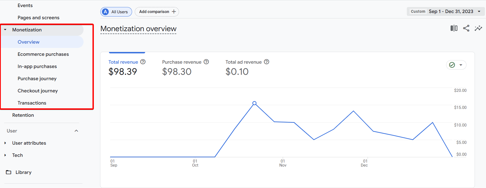Click help icon next to Purchase revenue
The height and width of the screenshot is (188, 486).
(x=206, y=62)
